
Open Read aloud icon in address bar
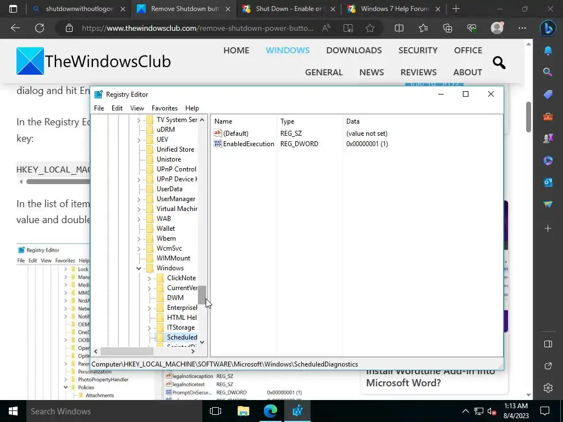click(326, 28)
